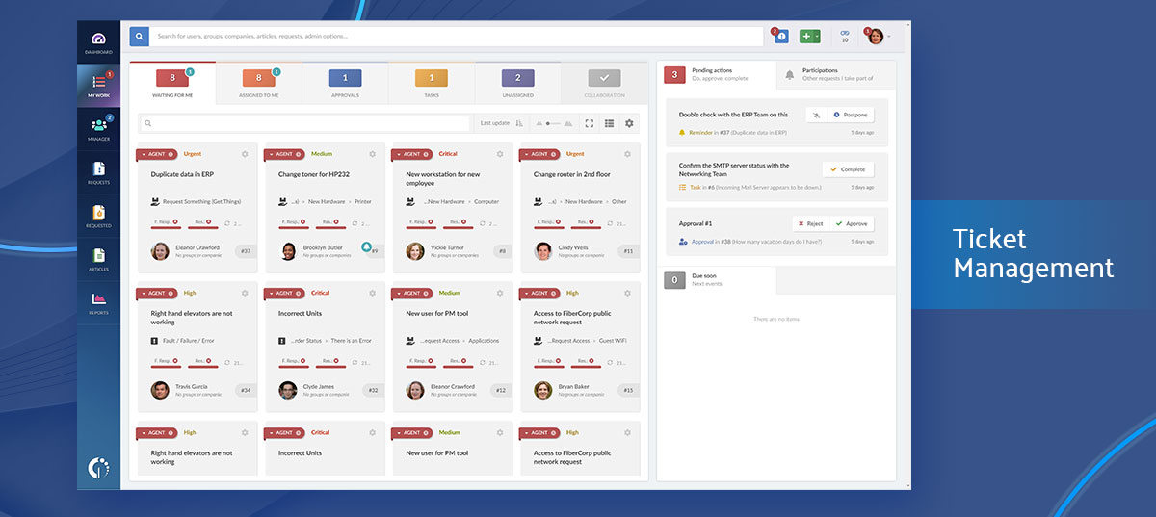1156x517 pixels.
Task: Open gear on Duplicate data in ERP card
Action: click(x=245, y=154)
